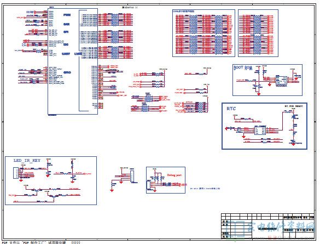Select the GPIO label on main chip
The image size is (320, 244).
pyautogui.click(x=67, y=72)
